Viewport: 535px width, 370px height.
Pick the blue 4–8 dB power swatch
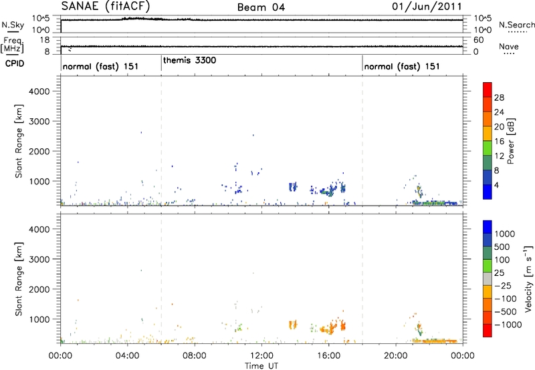click(488, 177)
